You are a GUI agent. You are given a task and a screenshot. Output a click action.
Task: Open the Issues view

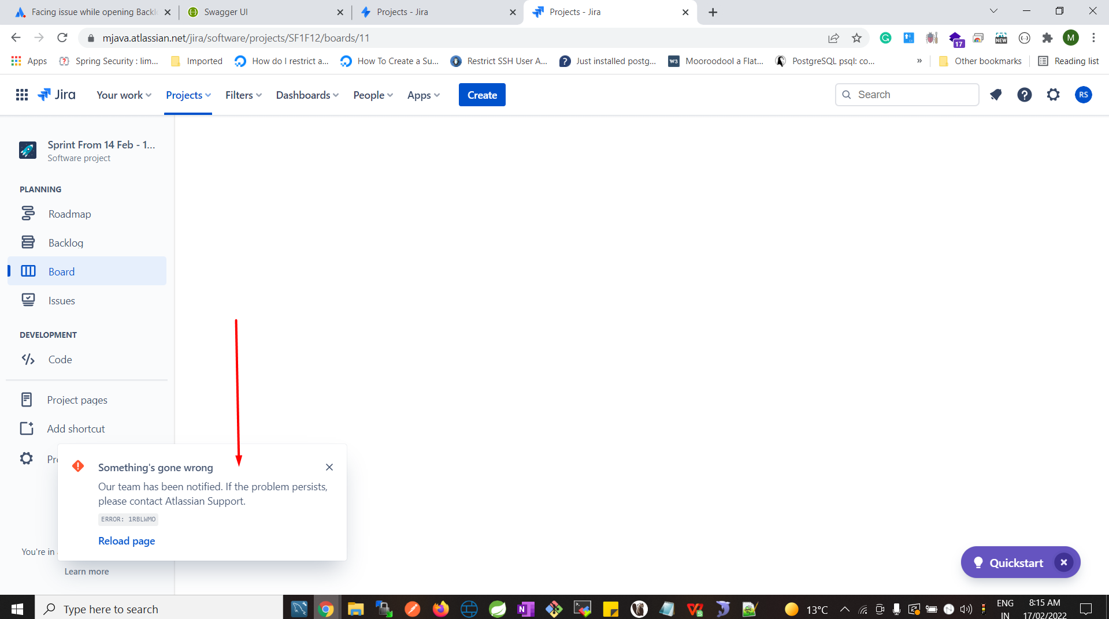[61, 300]
